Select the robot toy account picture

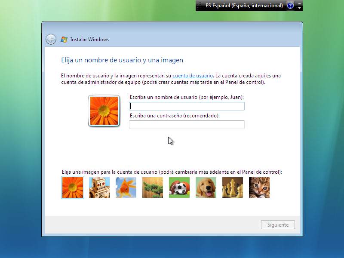click(x=99, y=187)
